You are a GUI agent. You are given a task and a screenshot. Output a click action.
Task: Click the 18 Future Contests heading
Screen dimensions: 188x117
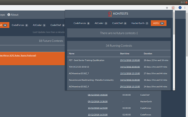[x=51, y=41]
